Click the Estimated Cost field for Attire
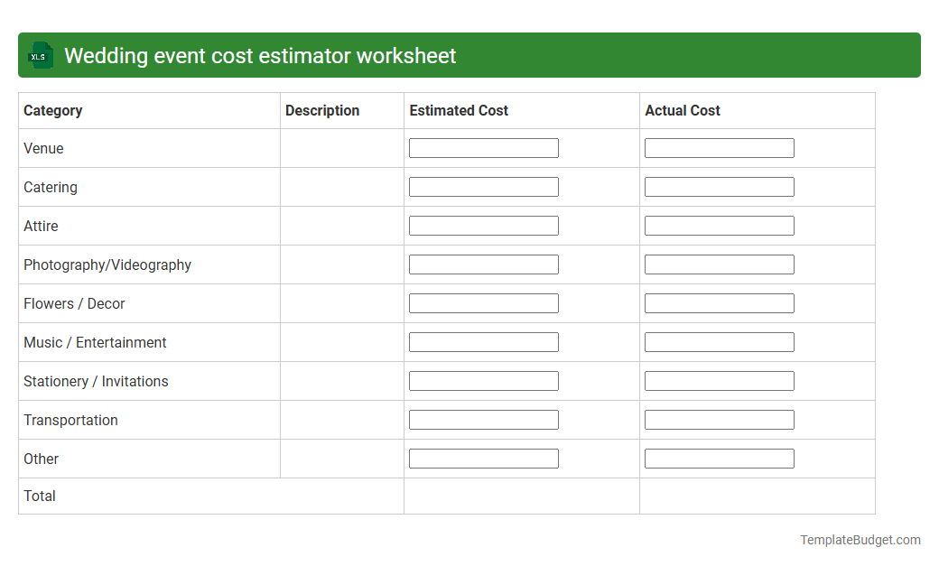Screen dimensions: 939x566 coord(483,225)
